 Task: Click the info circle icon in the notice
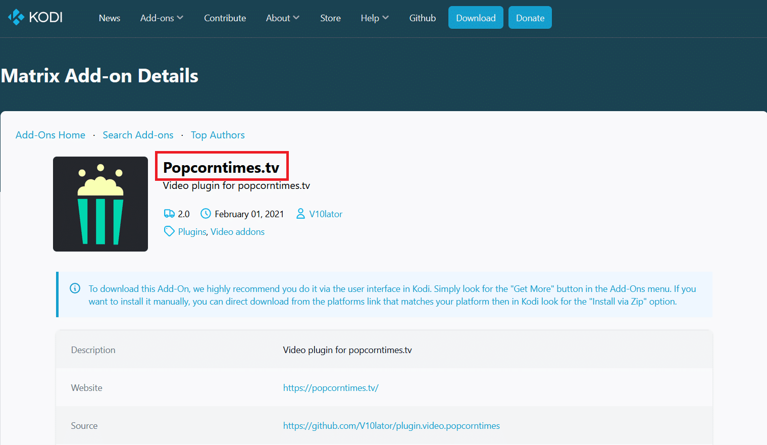coord(75,288)
